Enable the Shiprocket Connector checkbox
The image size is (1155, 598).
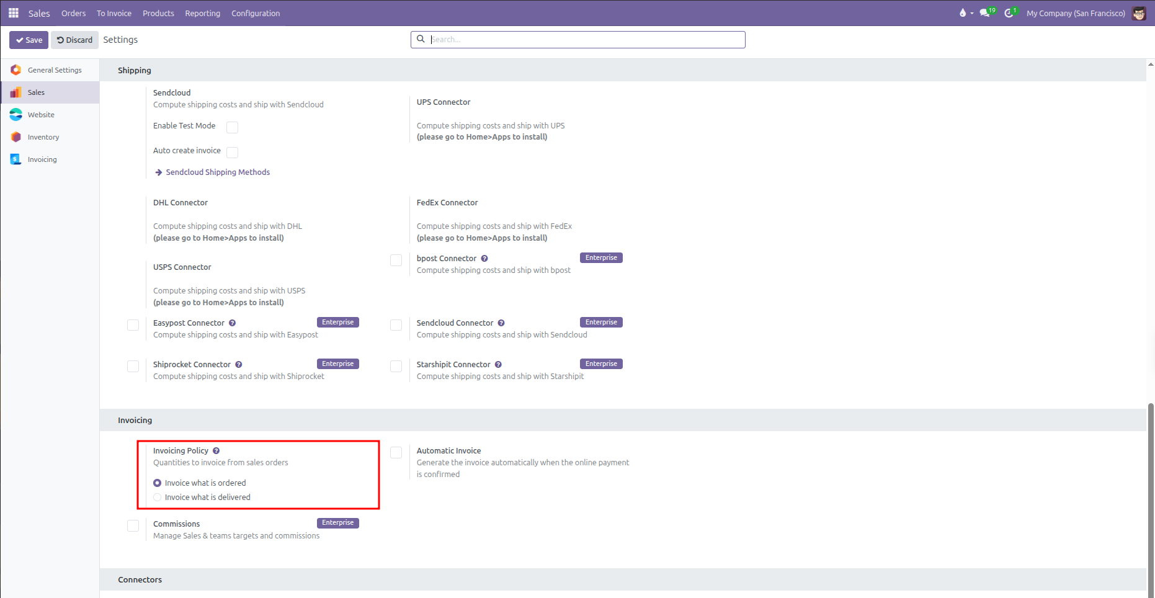133,367
